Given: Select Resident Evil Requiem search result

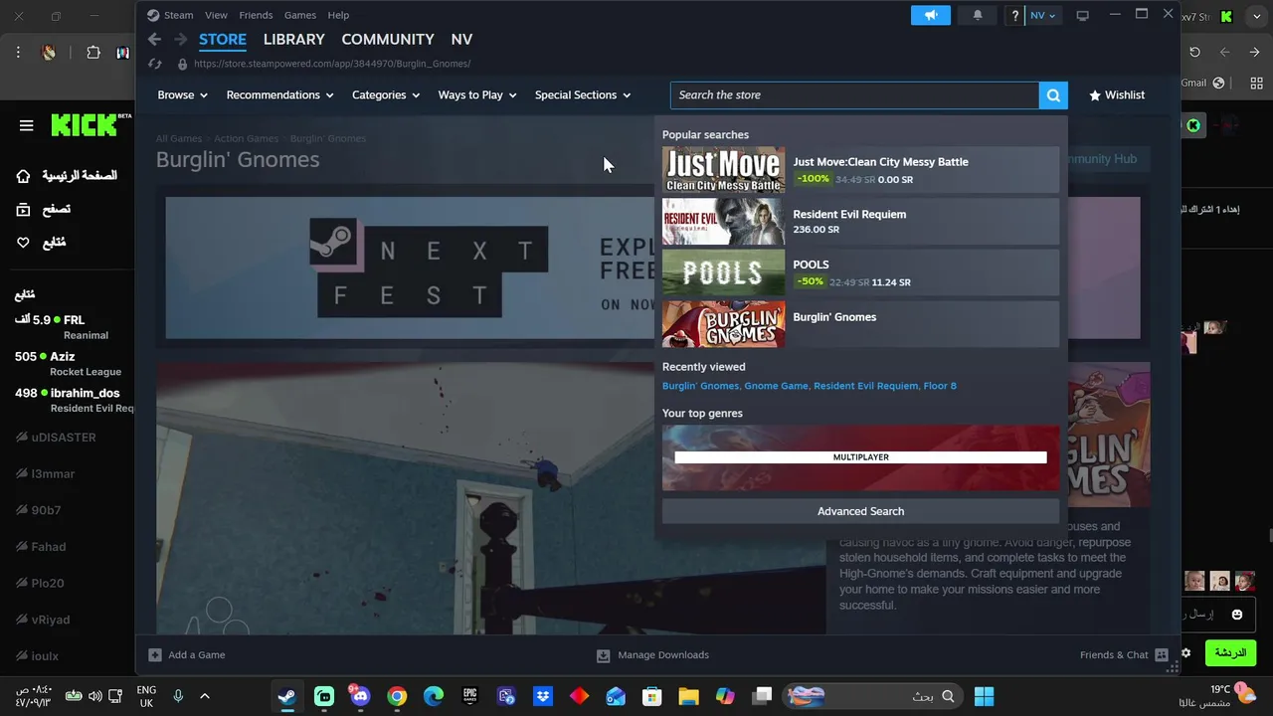Looking at the screenshot, I should point(860,222).
